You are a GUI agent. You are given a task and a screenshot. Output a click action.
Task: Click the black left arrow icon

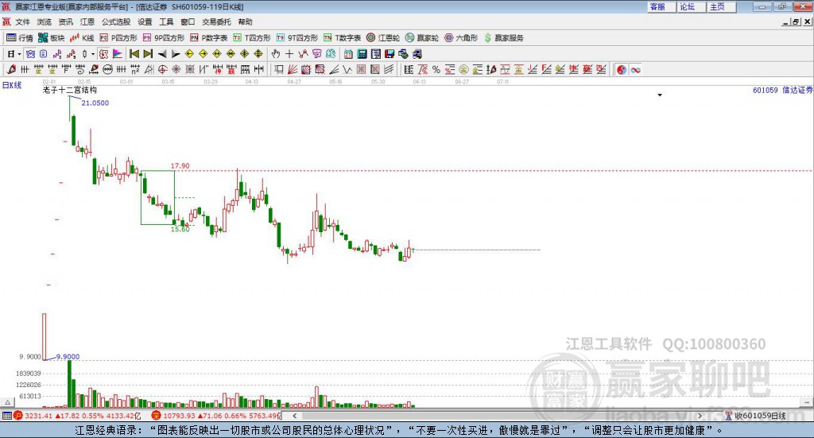click(162, 54)
